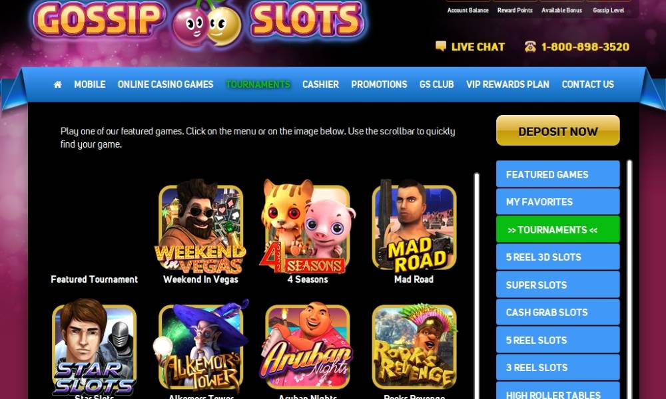Click the Gossip Slots cherry logo

[207, 23]
